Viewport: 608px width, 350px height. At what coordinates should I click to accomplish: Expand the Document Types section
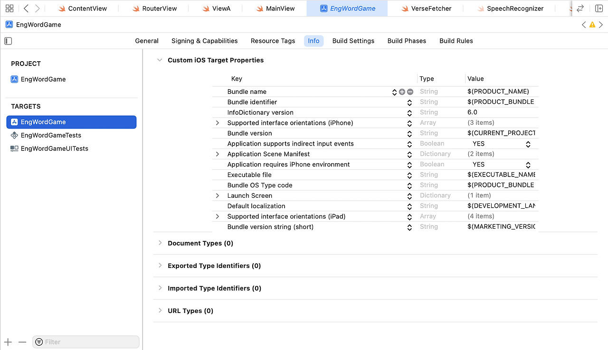(160, 243)
